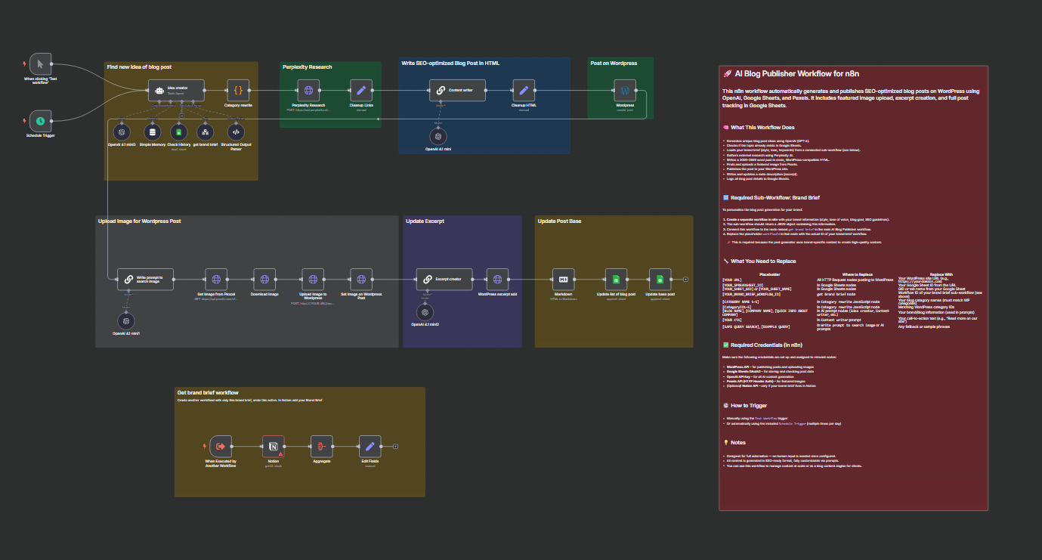
Task: Select Set Image on Wordpress Post node
Action: (361, 280)
